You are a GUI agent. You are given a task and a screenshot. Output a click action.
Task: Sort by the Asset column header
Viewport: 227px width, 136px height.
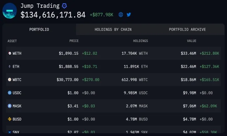[12, 41]
